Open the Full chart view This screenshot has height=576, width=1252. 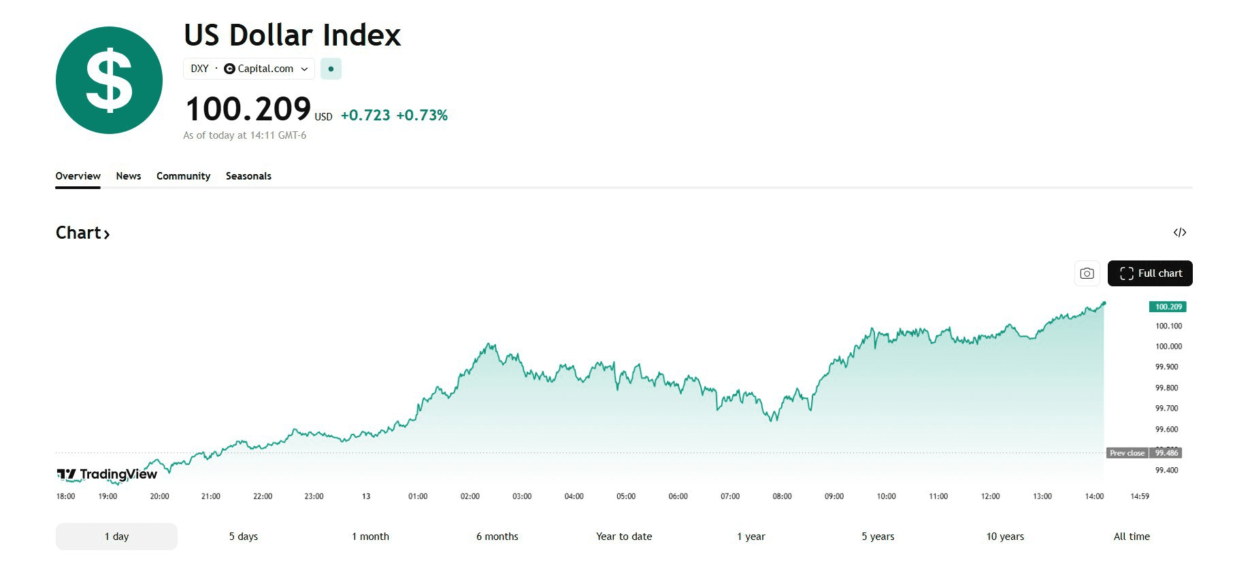(x=1150, y=273)
